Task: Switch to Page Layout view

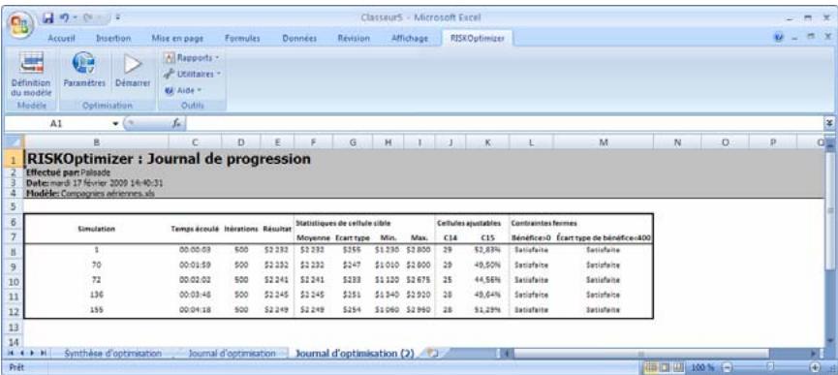Action: coord(665,368)
